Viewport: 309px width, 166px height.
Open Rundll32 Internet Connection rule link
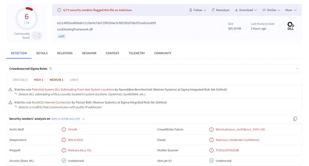point(51,103)
